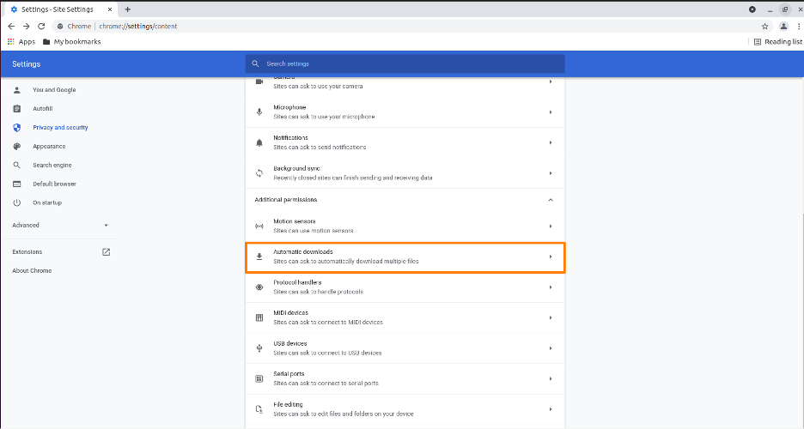Open Privacy and security section
804x429 pixels.
click(60, 128)
